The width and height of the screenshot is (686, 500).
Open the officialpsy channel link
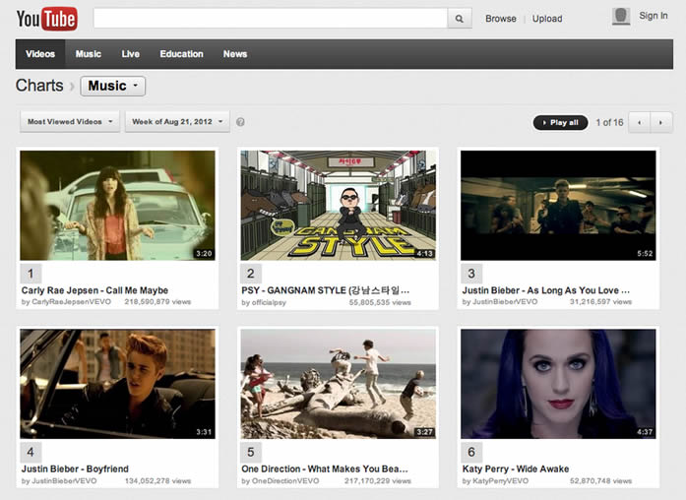click(x=269, y=302)
